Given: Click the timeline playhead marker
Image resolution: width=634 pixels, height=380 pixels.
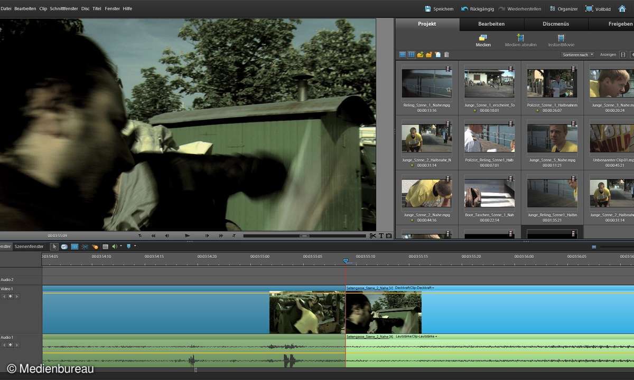Looking at the screenshot, I should click(346, 261).
